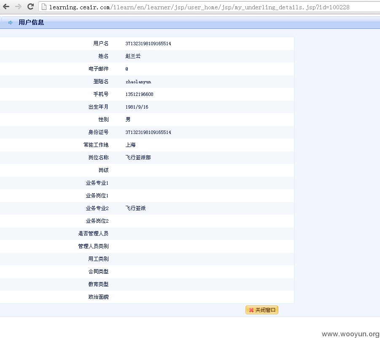Click the address bar URL field

(209, 7)
